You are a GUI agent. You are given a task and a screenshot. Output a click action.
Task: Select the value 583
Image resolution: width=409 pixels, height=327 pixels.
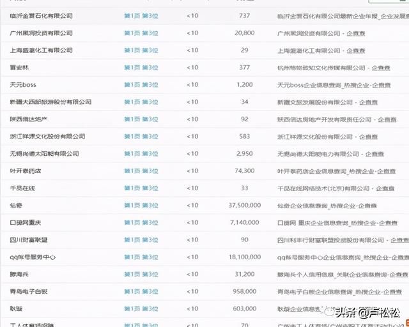tap(244, 136)
